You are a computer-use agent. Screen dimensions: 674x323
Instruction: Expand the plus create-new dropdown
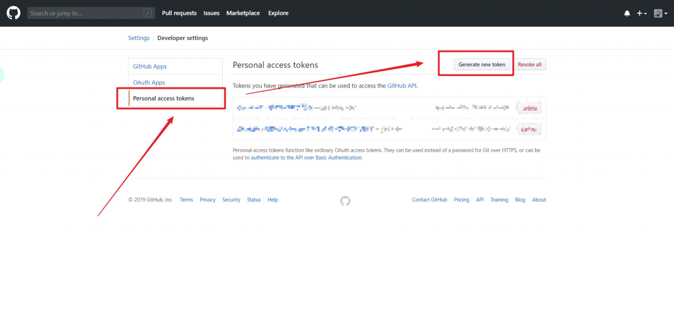point(641,13)
